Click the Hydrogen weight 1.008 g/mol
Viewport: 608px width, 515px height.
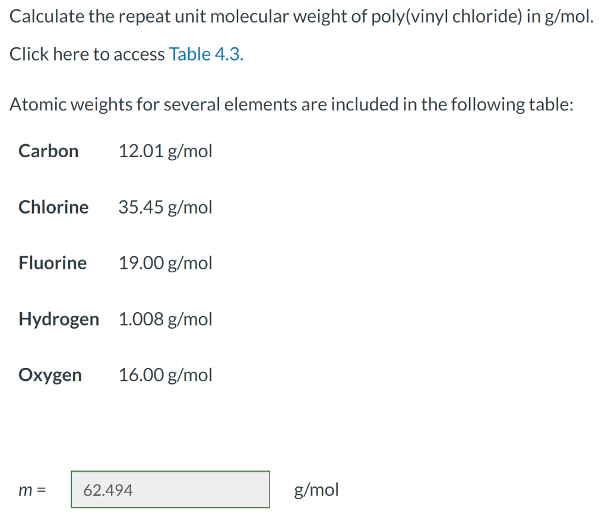tap(165, 319)
